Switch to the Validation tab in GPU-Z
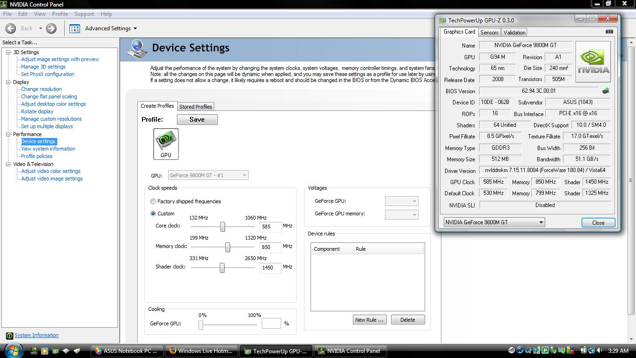 pyautogui.click(x=514, y=32)
